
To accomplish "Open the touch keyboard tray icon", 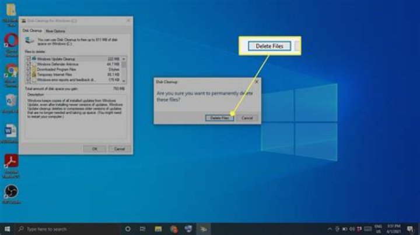I will click(x=367, y=229).
